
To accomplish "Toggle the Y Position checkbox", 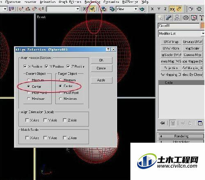I will point(46,66).
